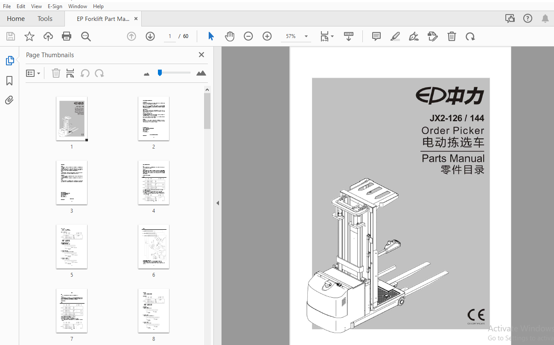Select the EP Forklift Part Ma... document tab
The image size is (554, 345).
[103, 19]
